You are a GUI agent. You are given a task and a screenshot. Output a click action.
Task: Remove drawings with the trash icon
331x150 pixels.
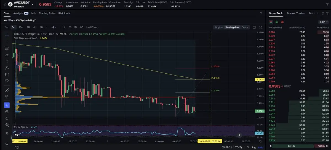(7, 134)
